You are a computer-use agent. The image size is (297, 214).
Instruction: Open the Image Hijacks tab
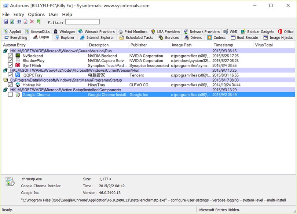[x=278, y=38]
